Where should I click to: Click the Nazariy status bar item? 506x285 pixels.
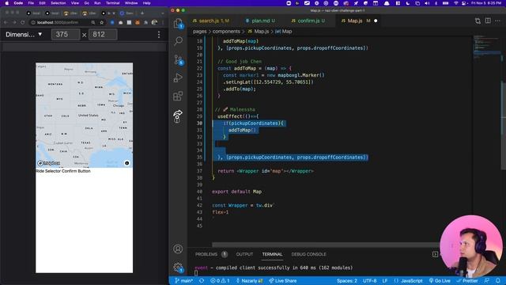pos(250,281)
